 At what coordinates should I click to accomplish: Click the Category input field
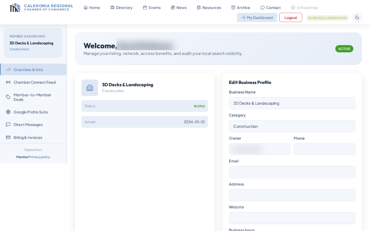(x=292, y=126)
